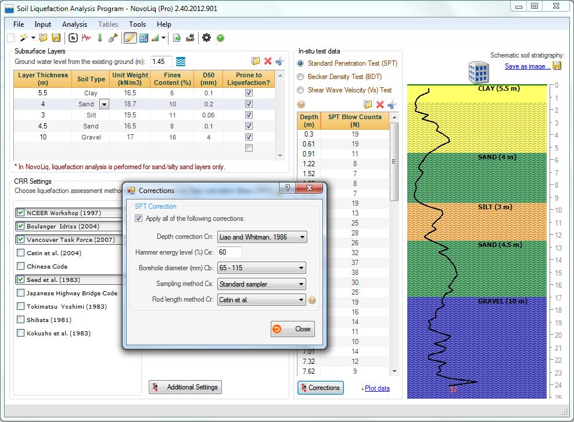Open soil type dropdown in Sand row
This screenshot has width=574, height=422.
pyautogui.click(x=105, y=105)
